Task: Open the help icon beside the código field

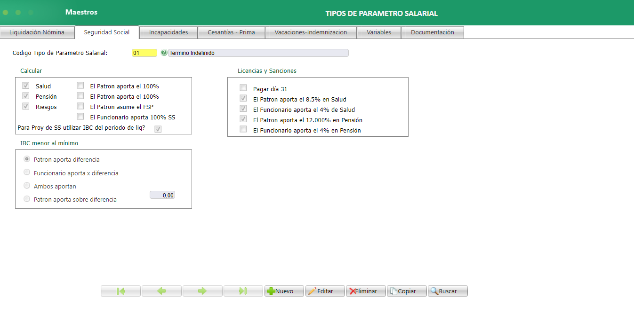Action: pyautogui.click(x=163, y=53)
